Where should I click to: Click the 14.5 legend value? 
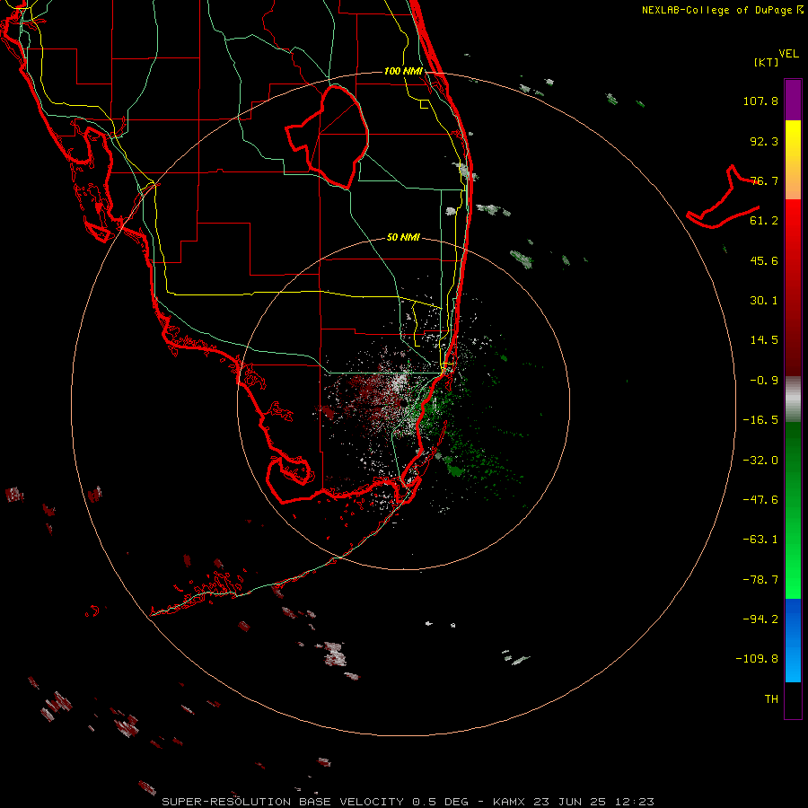(x=764, y=340)
